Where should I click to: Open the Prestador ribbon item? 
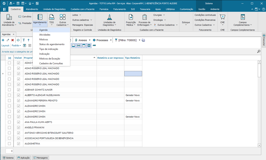coord(25,23)
